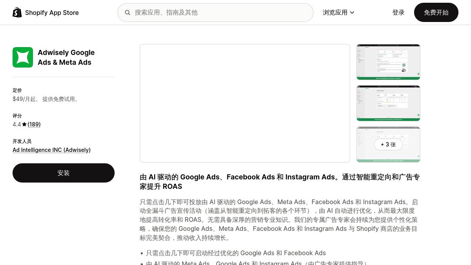Click the paragraph starting 只需点击几下即可投放
This screenshot has height=265, width=471.
coord(279,220)
